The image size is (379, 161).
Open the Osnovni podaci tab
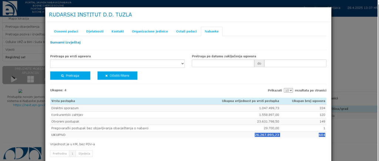[66, 31]
